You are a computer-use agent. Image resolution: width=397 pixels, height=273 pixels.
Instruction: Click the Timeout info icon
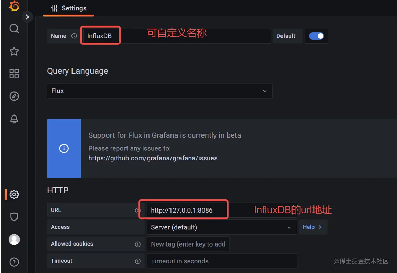tap(137, 261)
